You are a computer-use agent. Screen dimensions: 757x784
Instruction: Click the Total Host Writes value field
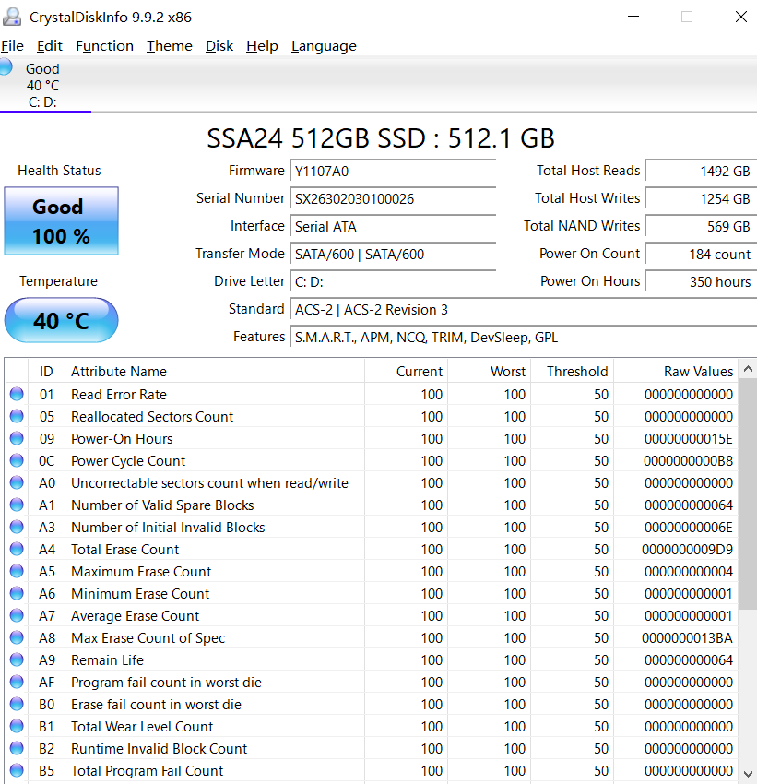701,198
